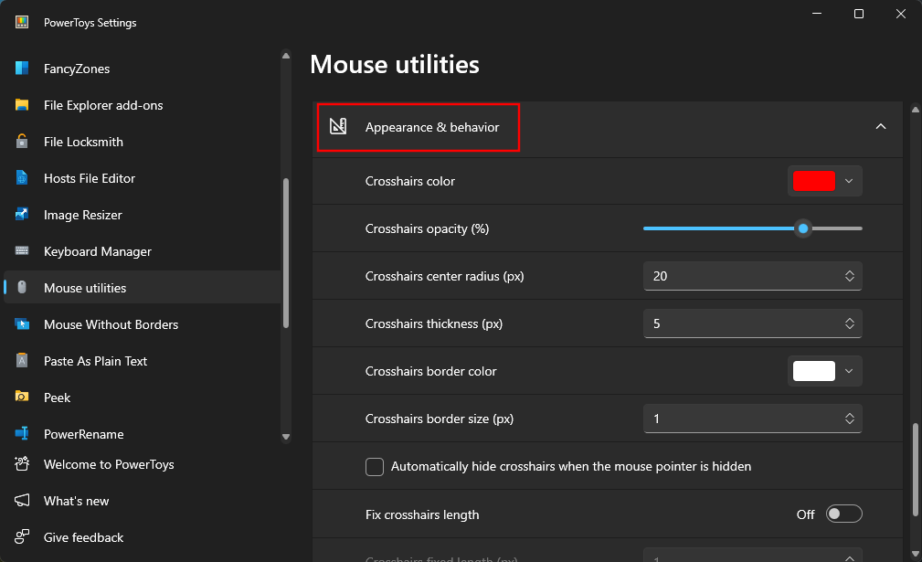The height and width of the screenshot is (562, 922).
Task: Click the Mouse utilities mouse icon
Action: (x=22, y=288)
